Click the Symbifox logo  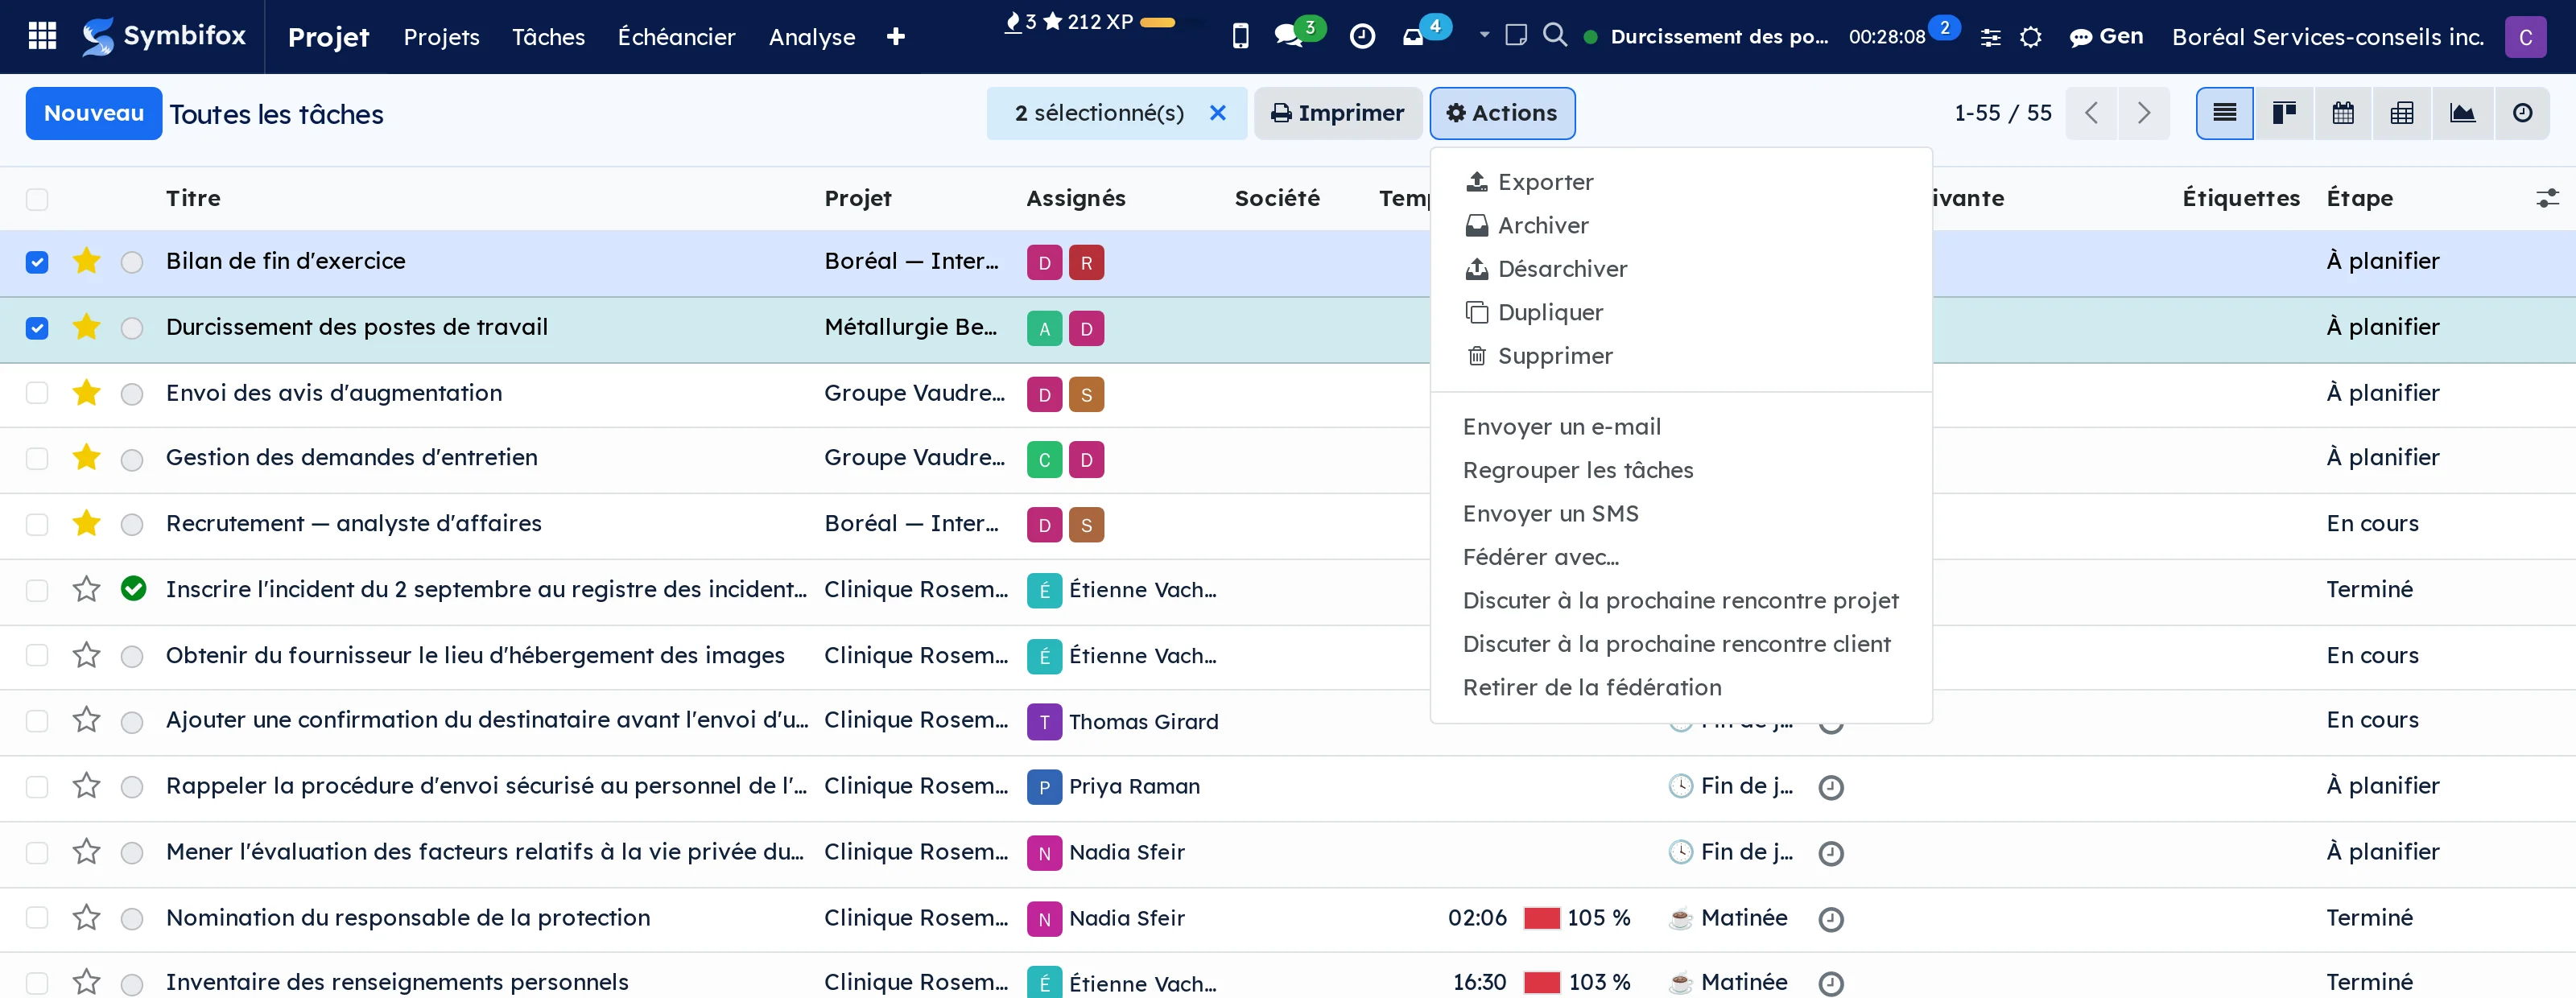(x=164, y=36)
